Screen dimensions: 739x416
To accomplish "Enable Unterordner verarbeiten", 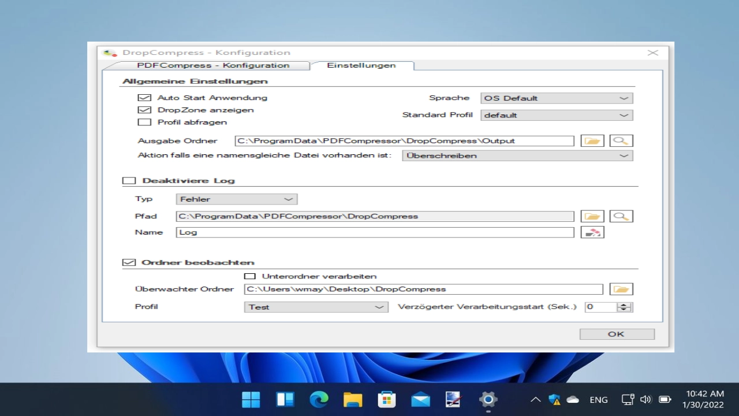I will click(250, 276).
